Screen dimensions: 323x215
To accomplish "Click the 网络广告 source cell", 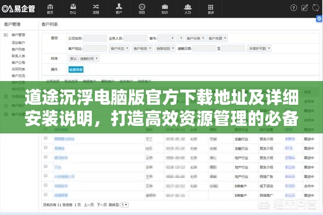I will 266,177.
